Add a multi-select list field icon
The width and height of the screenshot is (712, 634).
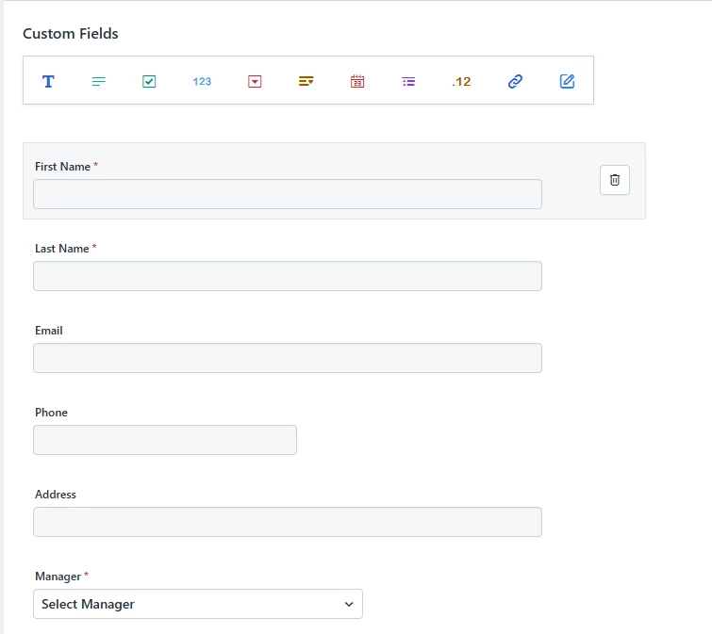(x=306, y=81)
